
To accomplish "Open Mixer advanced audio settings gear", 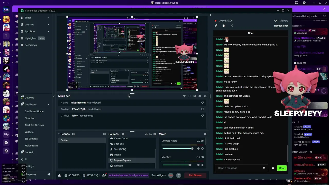I will (205, 134).
